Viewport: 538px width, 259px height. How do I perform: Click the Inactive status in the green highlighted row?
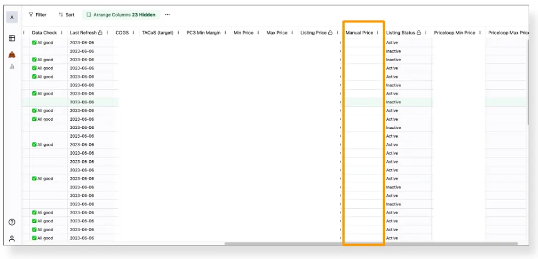(393, 102)
